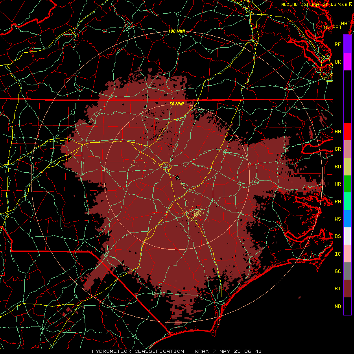
Task: Click the RF purple legend swatch
Action: pos(347,44)
